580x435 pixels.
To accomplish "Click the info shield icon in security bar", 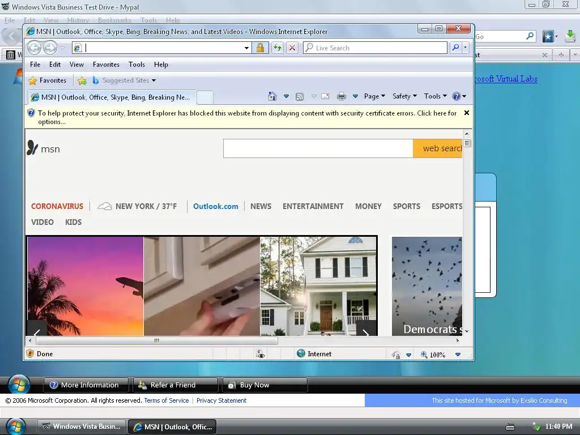I will pos(31,113).
